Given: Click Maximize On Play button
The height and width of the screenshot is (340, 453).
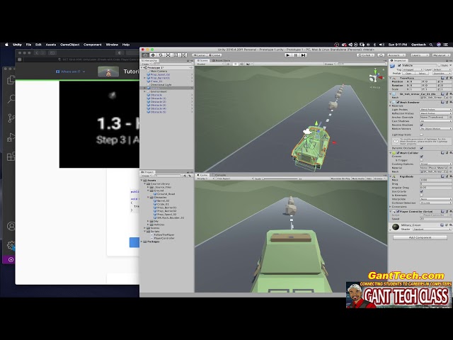Looking at the screenshot, I should (340, 178).
